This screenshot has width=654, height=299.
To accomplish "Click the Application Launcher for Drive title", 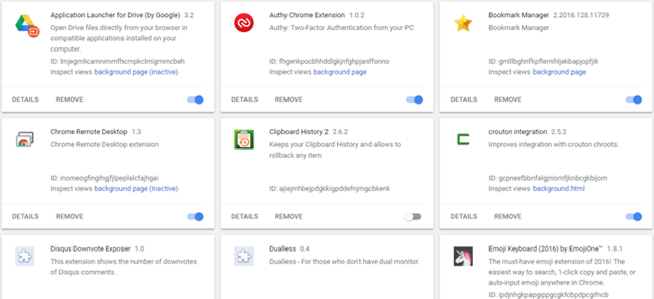I will (x=115, y=15).
